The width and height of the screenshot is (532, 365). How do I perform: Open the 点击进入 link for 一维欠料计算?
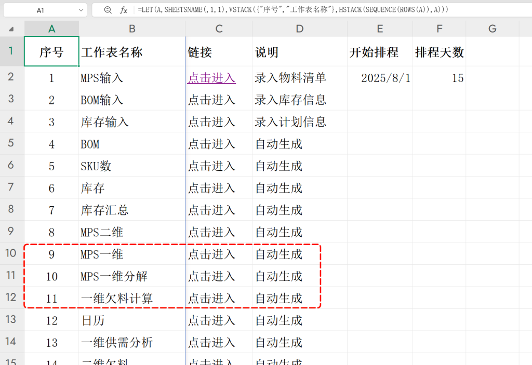pyautogui.click(x=211, y=299)
